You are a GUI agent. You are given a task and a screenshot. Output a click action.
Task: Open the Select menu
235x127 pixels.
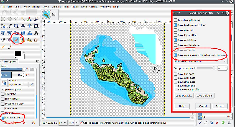pyautogui.click(x=18, y=7)
